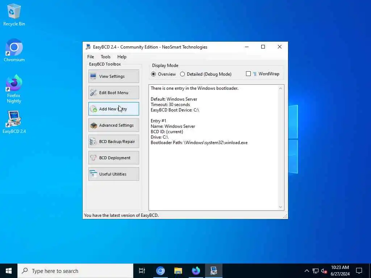Enable the WordWrap checkbox
Screen dimensions: 371x278
coord(248,74)
